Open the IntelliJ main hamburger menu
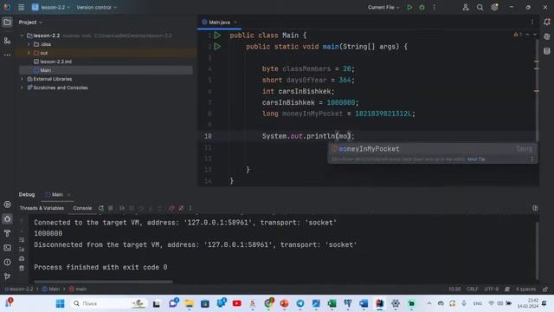The image size is (554, 312). click(x=21, y=7)
